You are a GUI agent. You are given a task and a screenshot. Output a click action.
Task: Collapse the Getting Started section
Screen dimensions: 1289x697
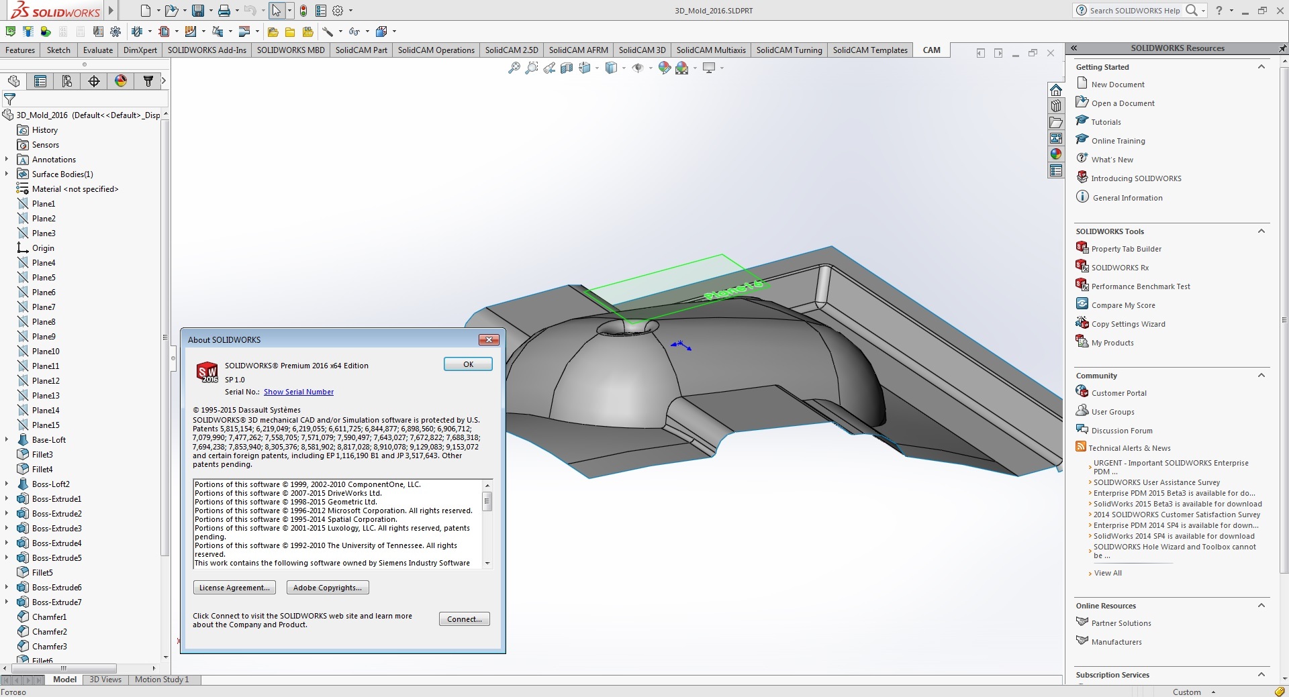[1261, 67]
